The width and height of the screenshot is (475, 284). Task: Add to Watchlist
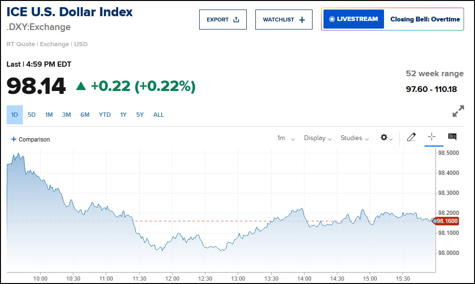tap(283, 20)
